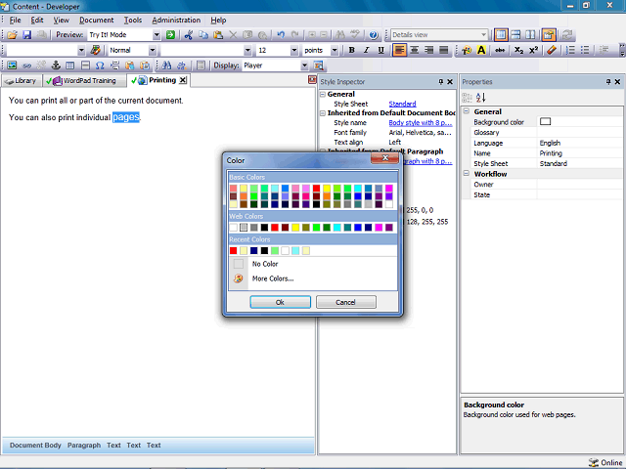This screenshot has height=469, width=626.
Task: Collapse the General section in Properties
Action: click(x=467, y=111)
